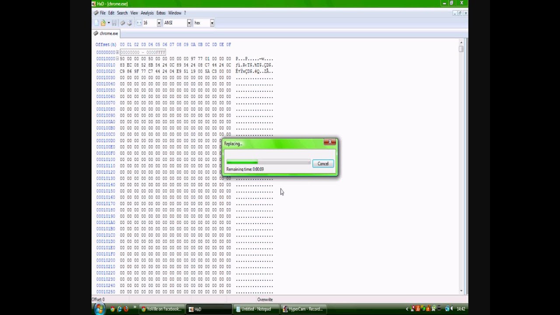Click the HxD icon at menu bar's left

(x=96, y=13)
